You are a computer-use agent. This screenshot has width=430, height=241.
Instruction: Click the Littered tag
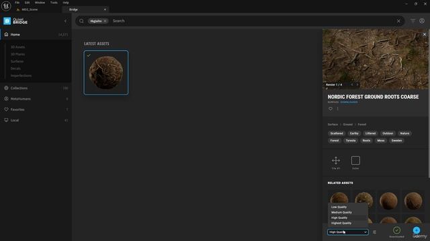[x=370, y=133]
